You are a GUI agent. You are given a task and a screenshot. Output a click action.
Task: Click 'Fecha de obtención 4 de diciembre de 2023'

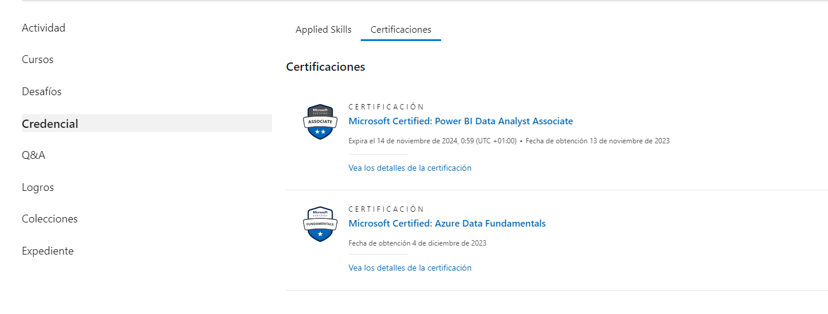point(417,243)
